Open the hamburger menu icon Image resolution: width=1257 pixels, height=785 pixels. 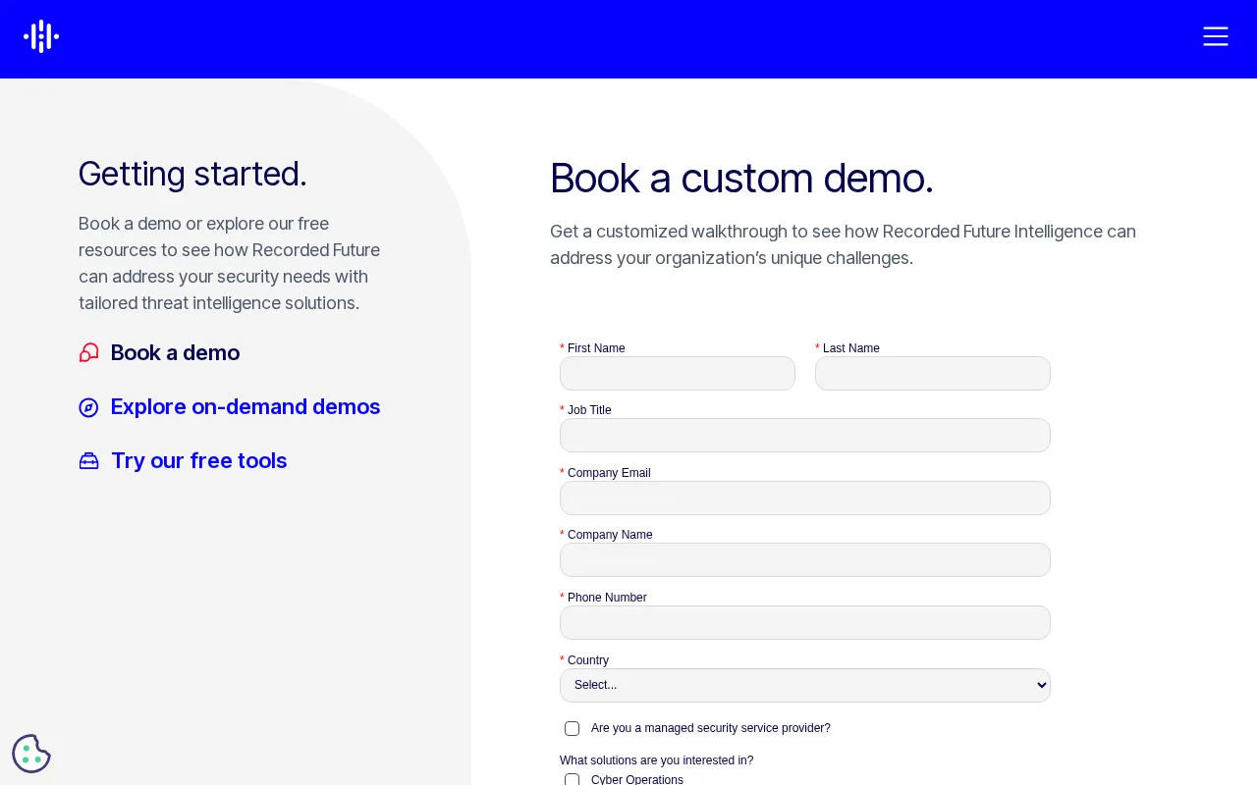click(x=1216, y=36)
